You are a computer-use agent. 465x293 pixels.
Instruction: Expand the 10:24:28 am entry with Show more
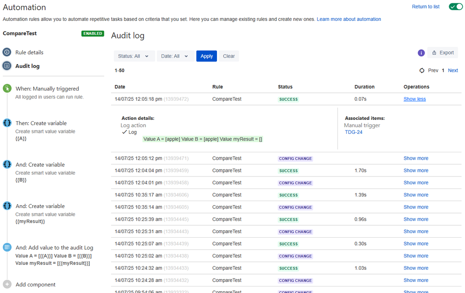point(416,280)
